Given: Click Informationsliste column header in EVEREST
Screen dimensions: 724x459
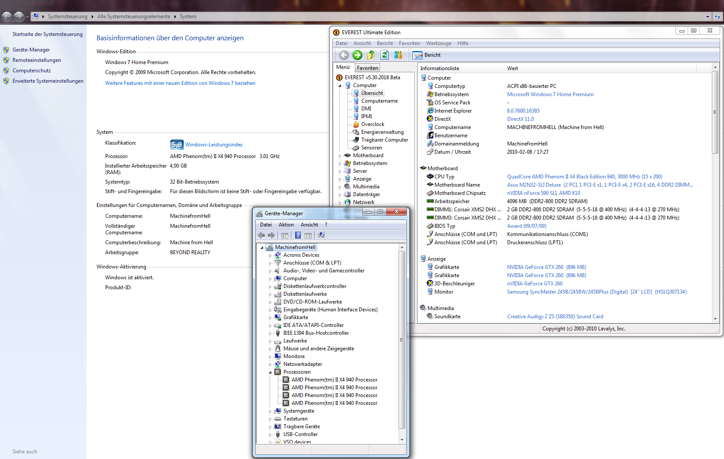Looking at the screenshot, I should pyautogui.click(x=461, y=68).
